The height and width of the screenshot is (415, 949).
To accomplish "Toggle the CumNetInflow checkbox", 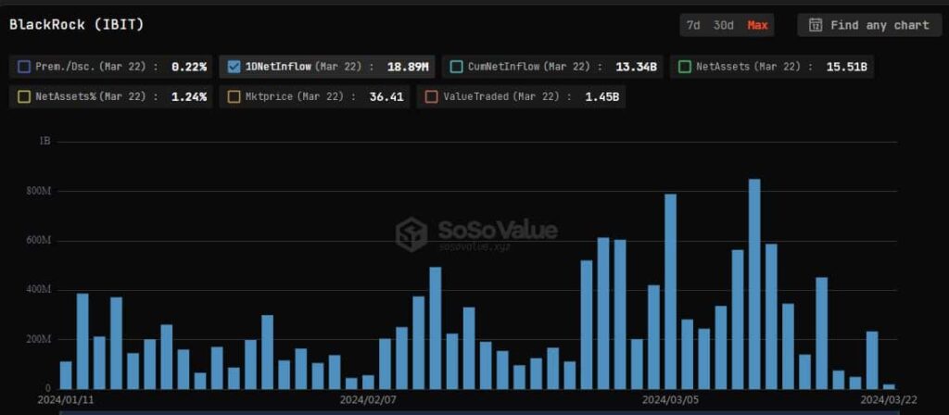I will point(455,67).
